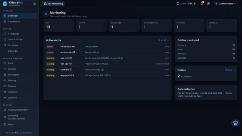
Task: Click Ports row showing 171
Action: [206, 49]
